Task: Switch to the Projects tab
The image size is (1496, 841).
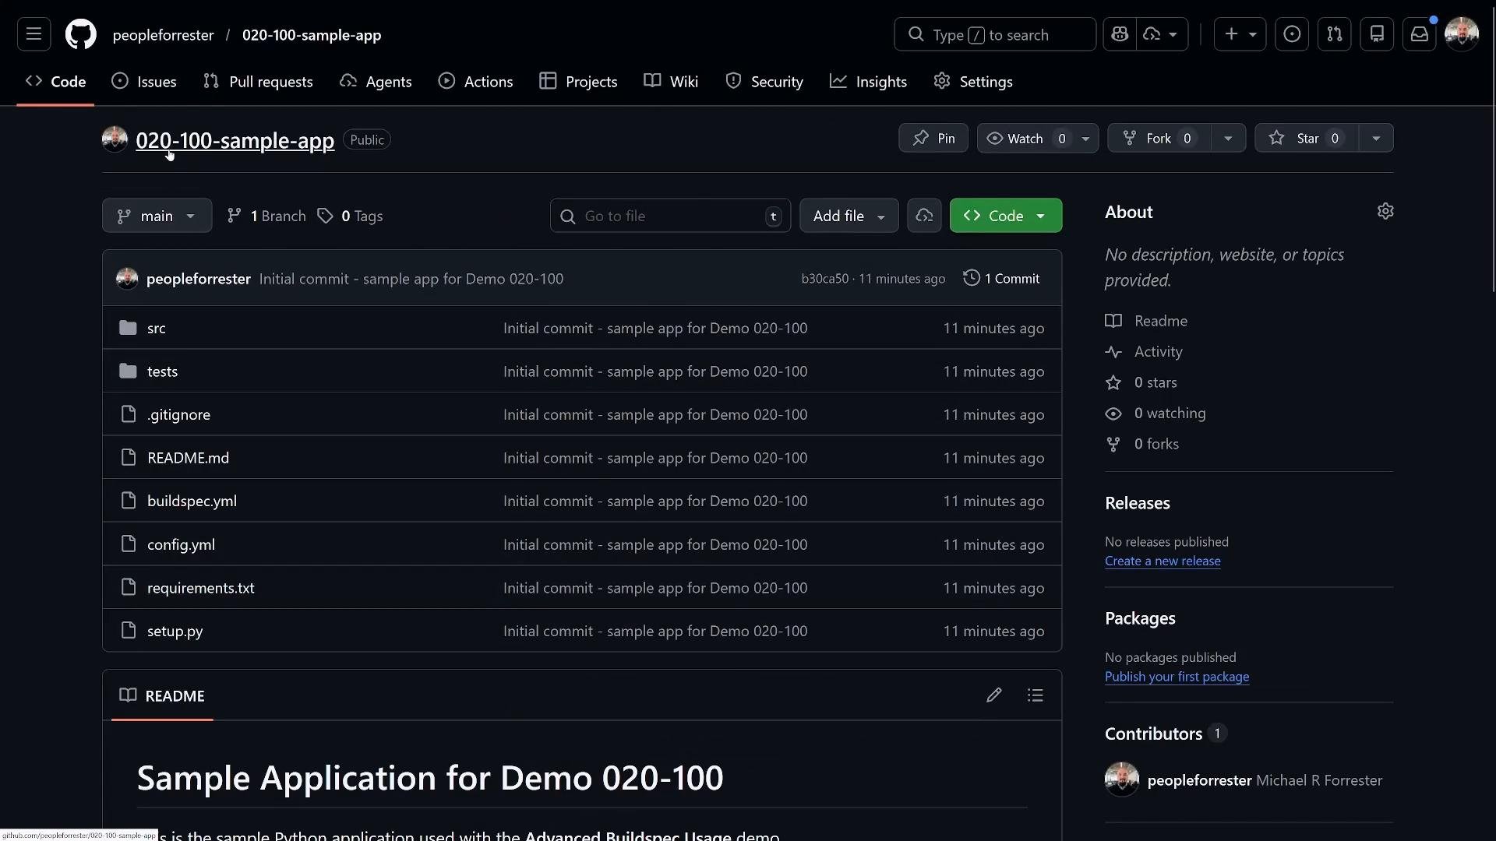Action: tap(578, 82)
